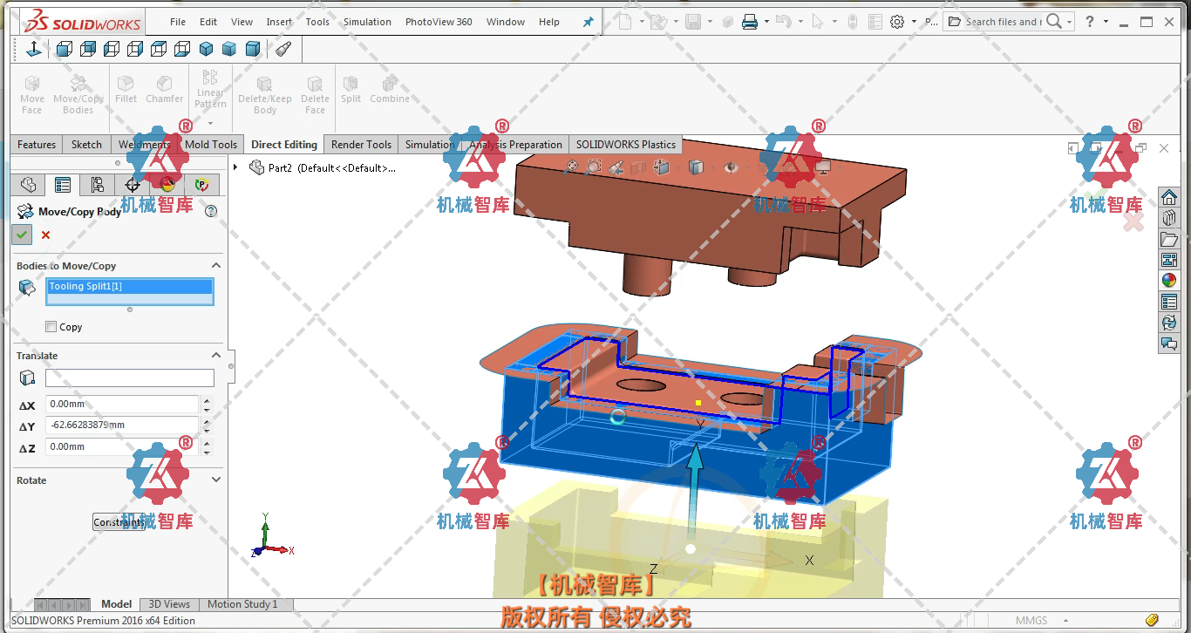1191x633 pixels.
Task: Click the Print icon in title toolbar
Action: (750, 22)
